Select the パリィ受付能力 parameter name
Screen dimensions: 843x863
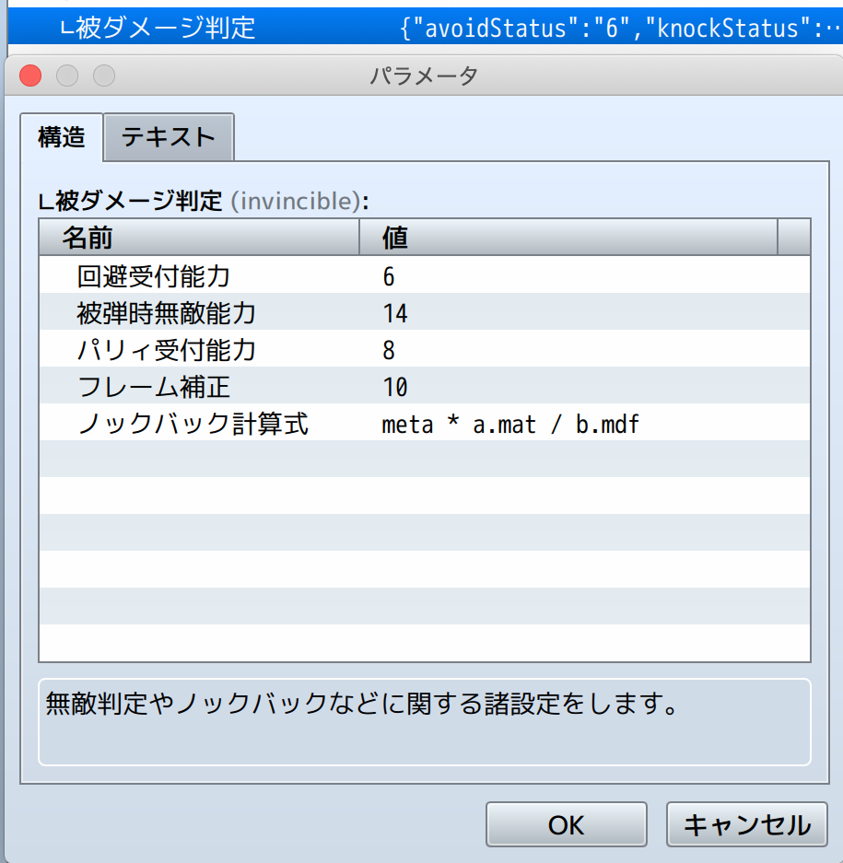tap(166, 350)
